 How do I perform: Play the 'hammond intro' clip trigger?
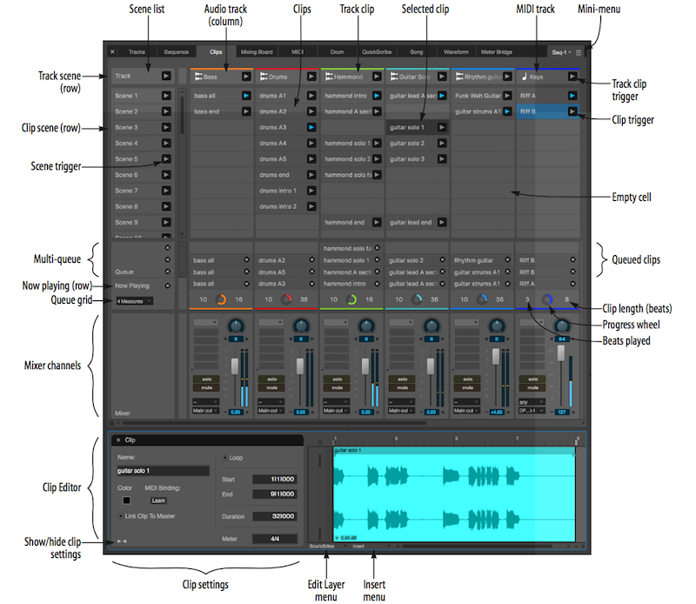click(x=377, y=96)
